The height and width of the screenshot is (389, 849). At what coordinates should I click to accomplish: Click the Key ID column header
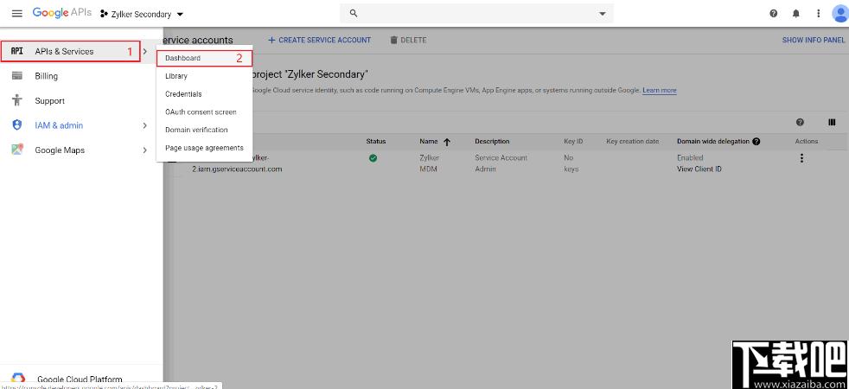coord(573,141)
